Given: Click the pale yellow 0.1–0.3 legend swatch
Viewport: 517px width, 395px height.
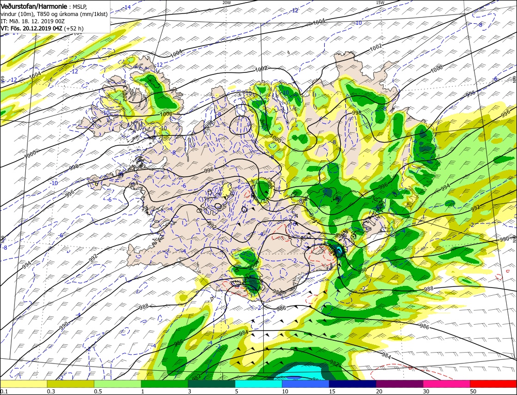Looking at the screenshot, I should 23,384.
